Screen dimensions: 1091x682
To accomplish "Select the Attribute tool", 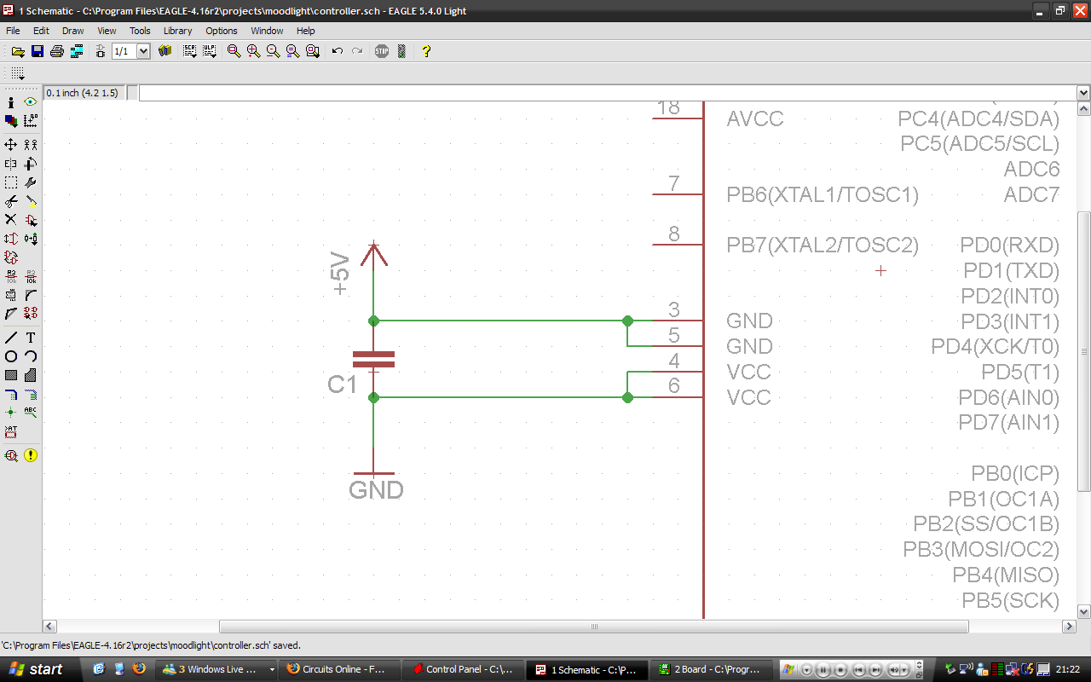I will pos(11,431).
